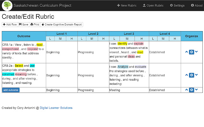Print the rubric
204x127 pixels.
click(x=35, y=24)
